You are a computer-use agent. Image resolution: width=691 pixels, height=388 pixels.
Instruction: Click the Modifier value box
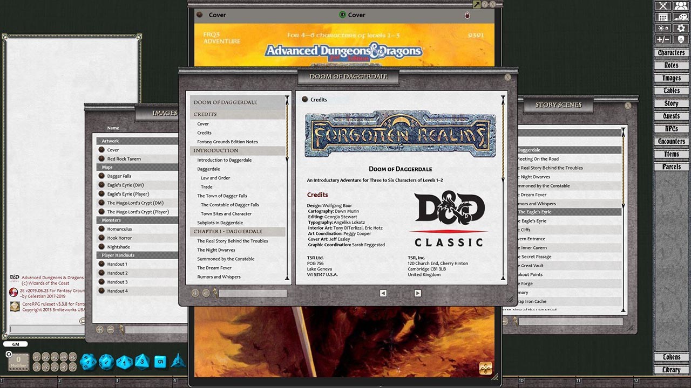point(18,362)
